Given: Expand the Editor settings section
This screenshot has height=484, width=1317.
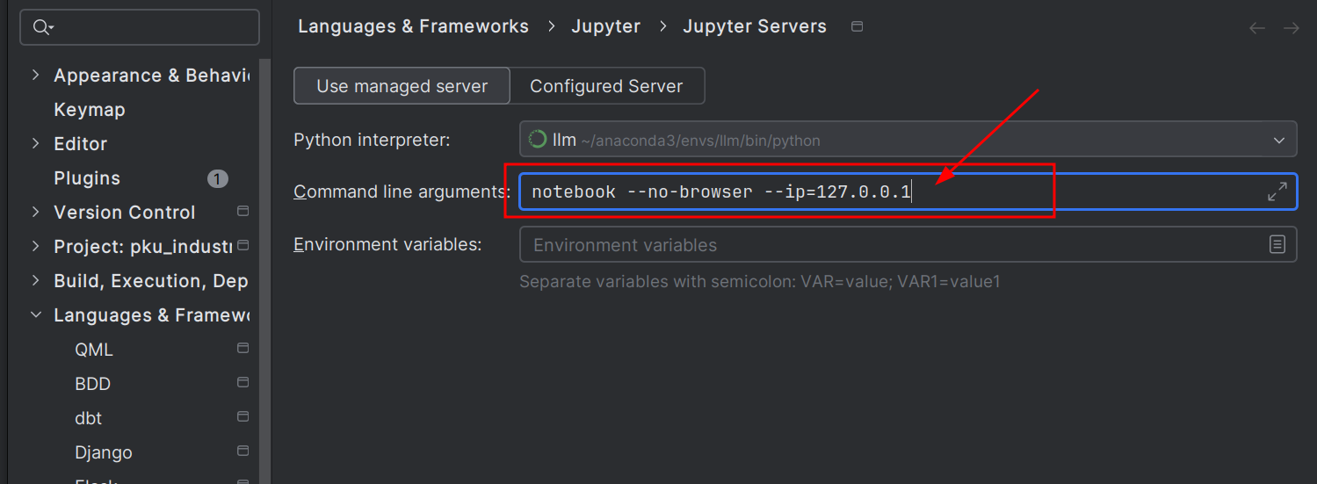Looking at the screenshot, I should point(36,143).
